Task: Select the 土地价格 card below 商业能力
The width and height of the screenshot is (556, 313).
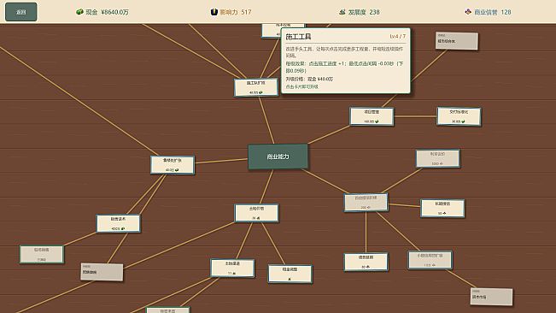Action: tap(256, 213)
